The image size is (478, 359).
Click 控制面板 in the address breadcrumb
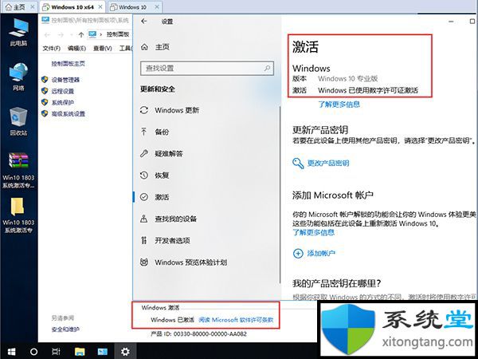[118, 34]
